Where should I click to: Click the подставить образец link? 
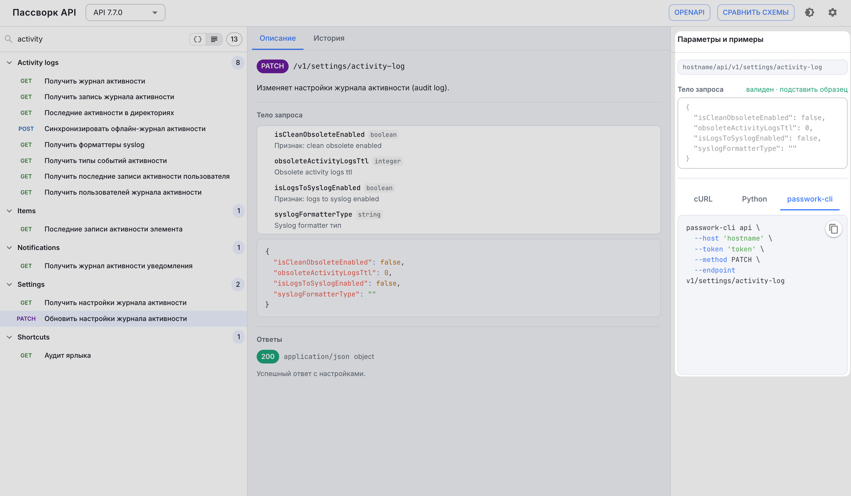pos(814,89)
